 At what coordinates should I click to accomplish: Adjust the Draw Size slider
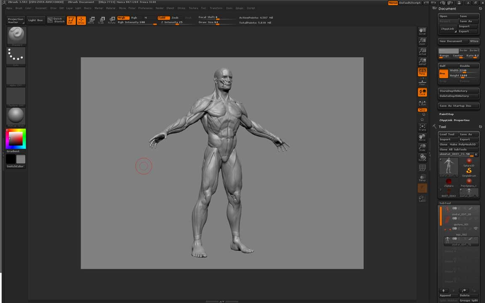(217, 23)
